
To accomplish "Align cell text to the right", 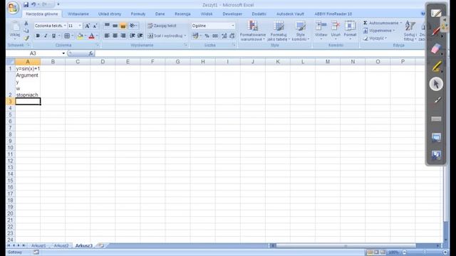I will [x=123, y=36].
